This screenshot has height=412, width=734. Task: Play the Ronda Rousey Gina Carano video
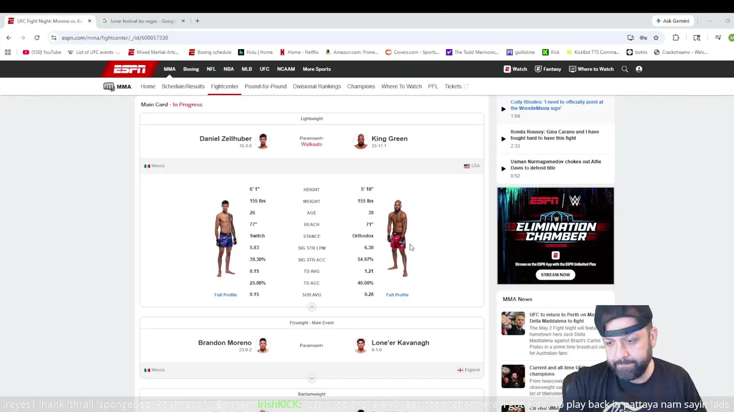pos(503,138)
